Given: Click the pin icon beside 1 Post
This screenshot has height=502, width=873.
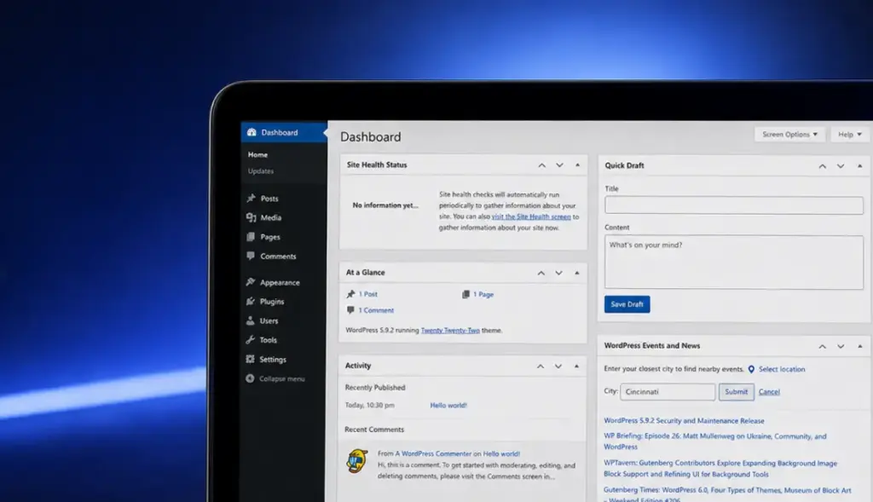Looking at the screenshot, I should (350, 294).
